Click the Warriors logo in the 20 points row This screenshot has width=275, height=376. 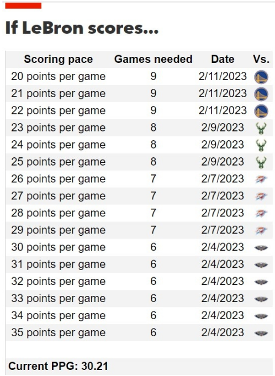tap(261, 77)
